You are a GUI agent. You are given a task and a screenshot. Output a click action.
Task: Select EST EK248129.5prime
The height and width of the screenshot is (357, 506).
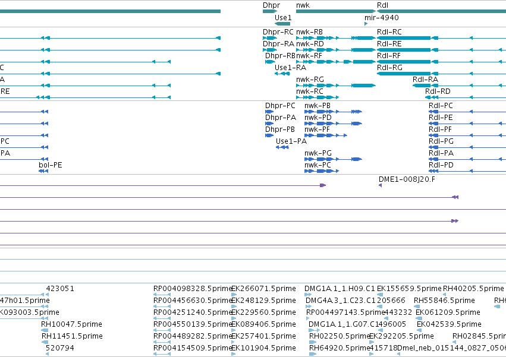click(x=234, y=307)
